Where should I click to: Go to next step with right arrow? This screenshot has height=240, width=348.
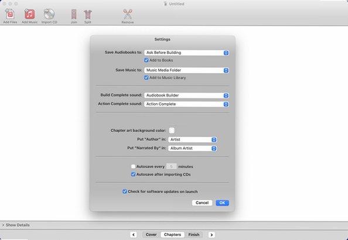click(x=211, y=235)
